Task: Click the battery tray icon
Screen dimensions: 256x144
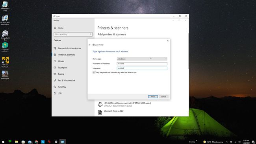Action: pyautogui.click(x=231, y=142)
